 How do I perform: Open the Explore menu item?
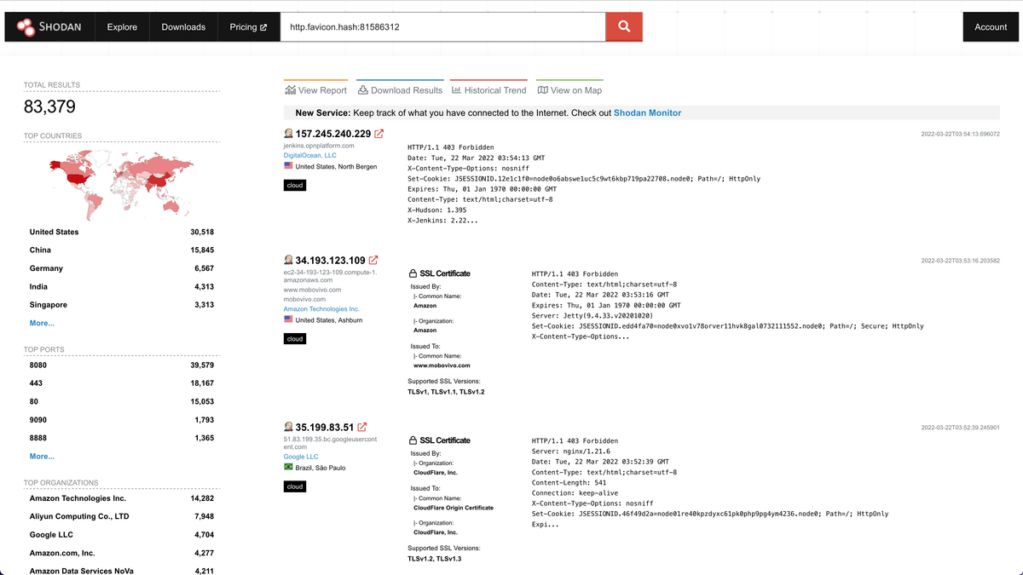click(122, 26)
